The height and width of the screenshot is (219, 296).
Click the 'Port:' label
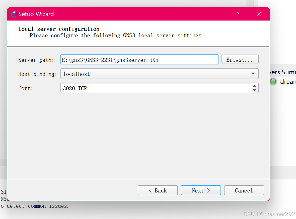(26, 88)
